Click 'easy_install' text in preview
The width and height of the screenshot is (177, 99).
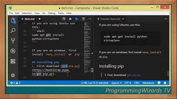[x=152, y=52]
